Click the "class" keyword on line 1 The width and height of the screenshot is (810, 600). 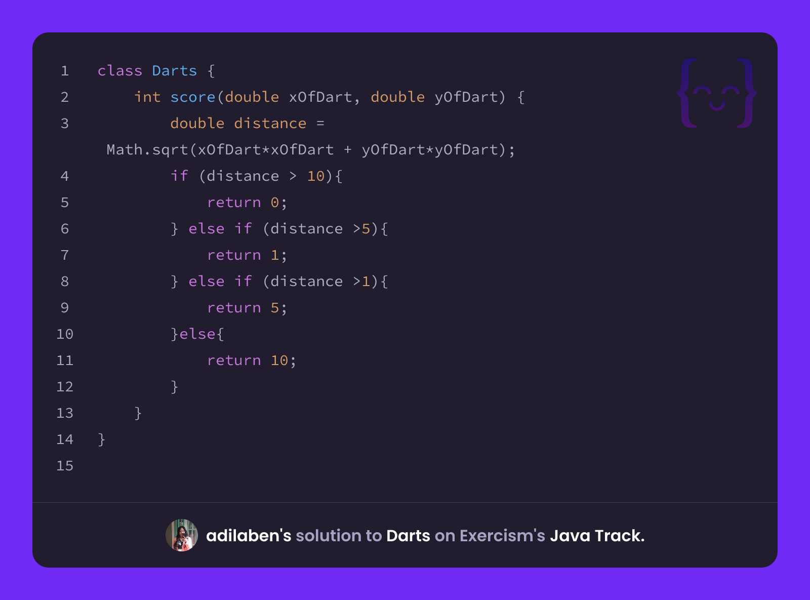click(120, 71)
